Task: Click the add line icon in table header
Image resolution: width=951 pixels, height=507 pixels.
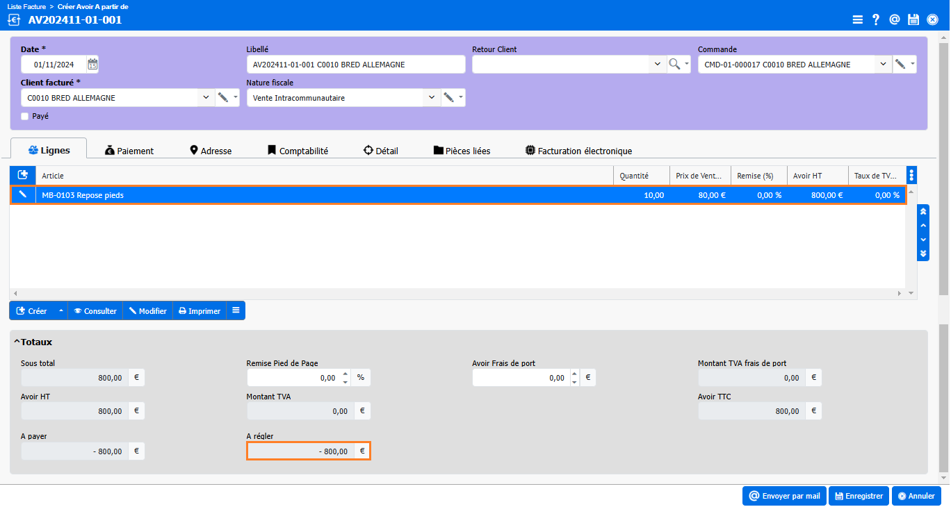Action: coord(22,176)
